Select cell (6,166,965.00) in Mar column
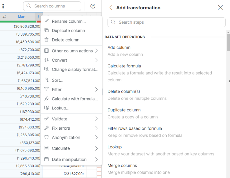Viewport: 230px width, 178px height. 28,88
